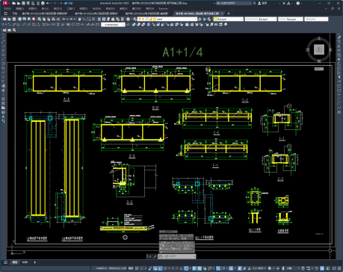Viewport: 343px width, 272px height.
Task: Open the AutoCAD application menu logo
Action: coord(5,3)
